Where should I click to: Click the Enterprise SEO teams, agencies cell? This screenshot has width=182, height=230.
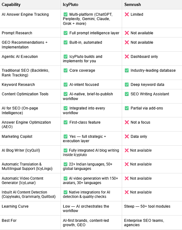pos(144,223)
